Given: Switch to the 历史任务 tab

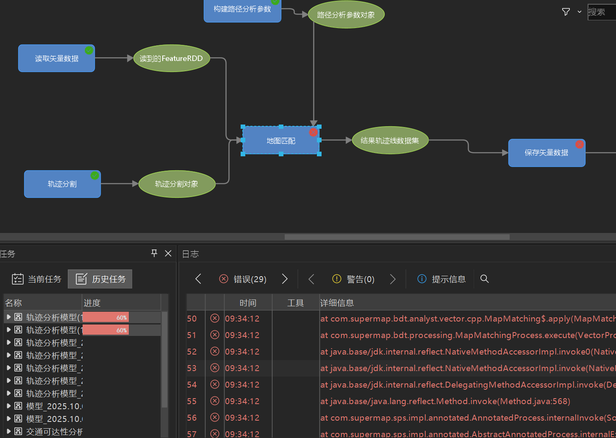Looking at the screenshot, I should pyautogui.click(x=100, y=279).
